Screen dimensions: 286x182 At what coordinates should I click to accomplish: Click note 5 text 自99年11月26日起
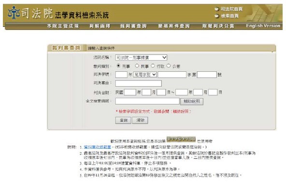point(163,175)
